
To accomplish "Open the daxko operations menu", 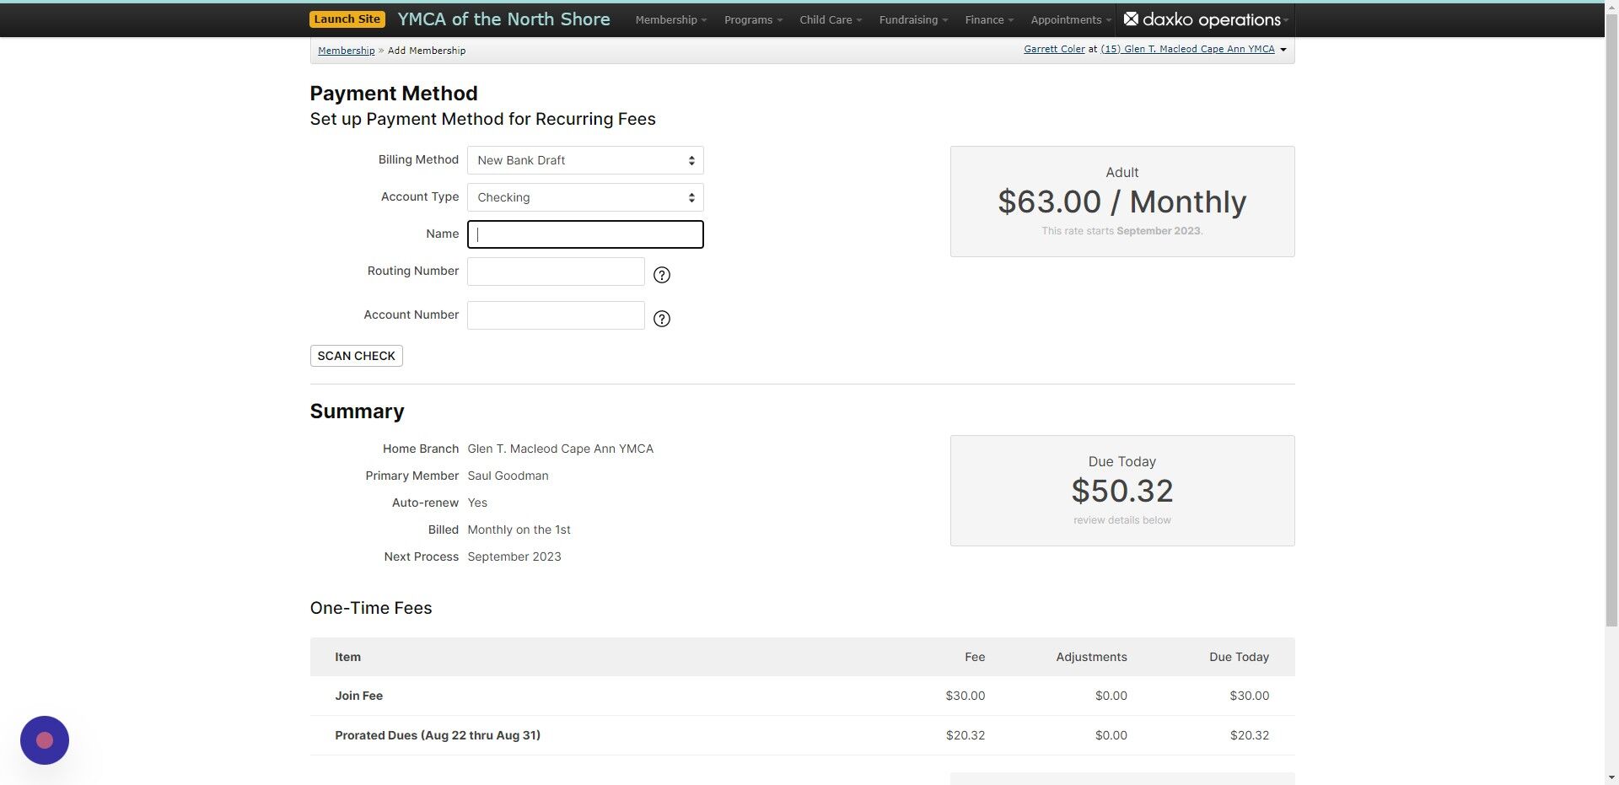I will 1207,19.
